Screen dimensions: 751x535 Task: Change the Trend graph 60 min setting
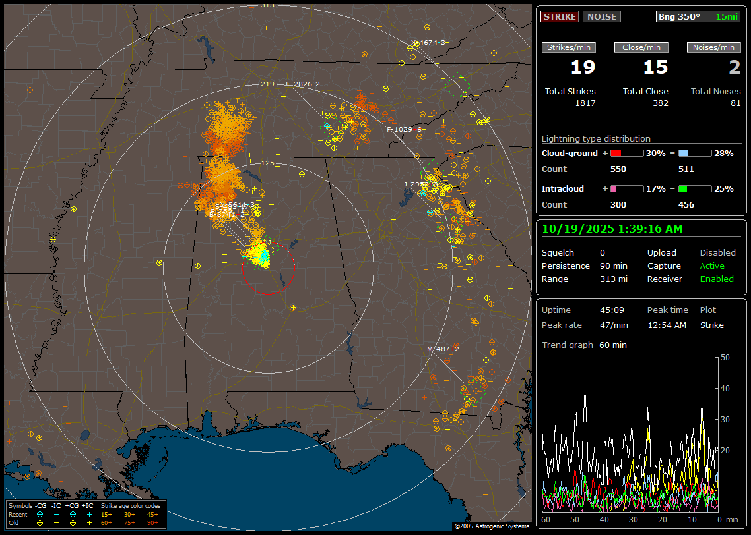[x=612, y=345]
